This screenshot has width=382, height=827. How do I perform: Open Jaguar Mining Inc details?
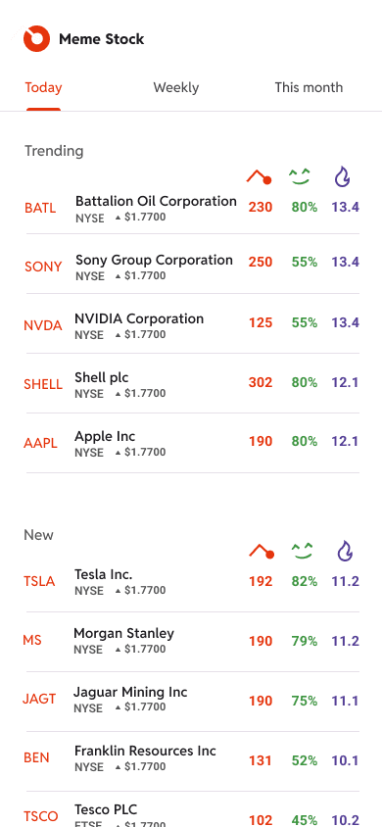(192, 702)
